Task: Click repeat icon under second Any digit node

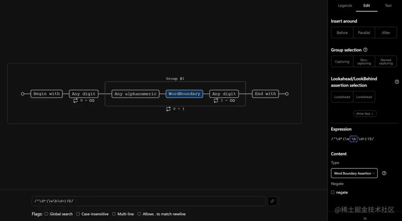Action: coord(216,101)
